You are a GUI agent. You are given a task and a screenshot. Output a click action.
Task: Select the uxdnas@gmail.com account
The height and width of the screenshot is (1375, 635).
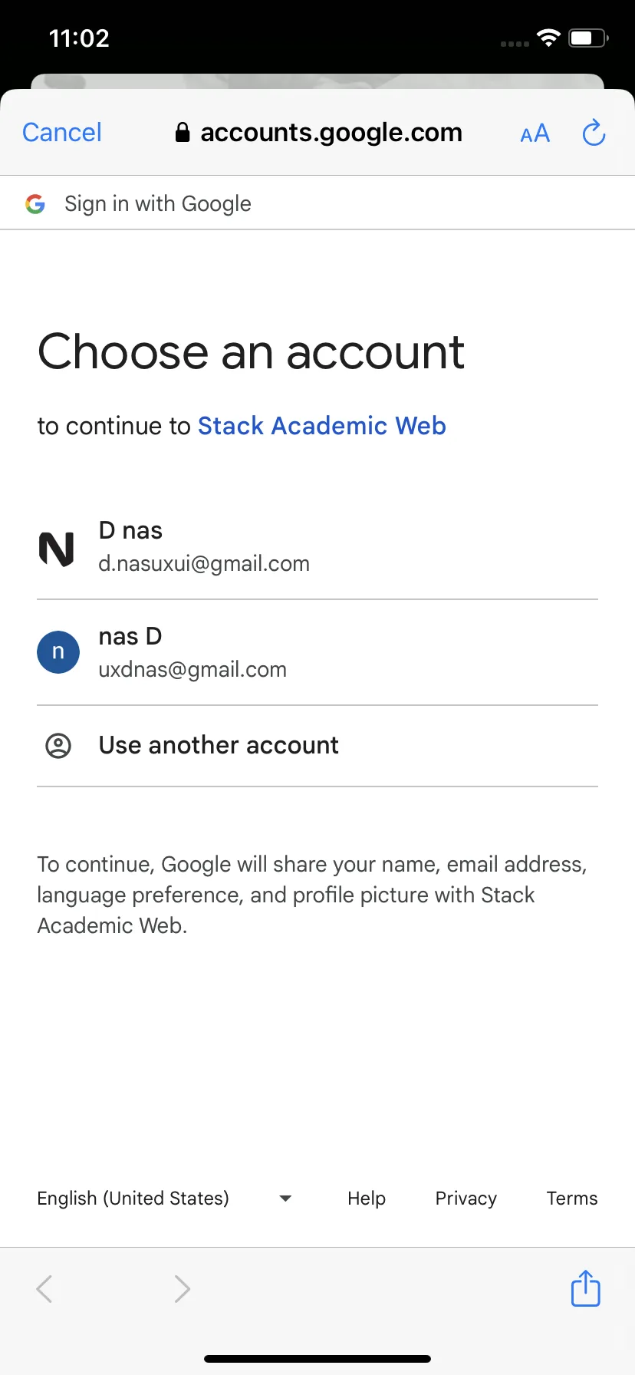[317, 653]
